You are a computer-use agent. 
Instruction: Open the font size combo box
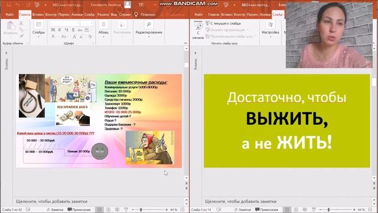[x=87, y=23]
